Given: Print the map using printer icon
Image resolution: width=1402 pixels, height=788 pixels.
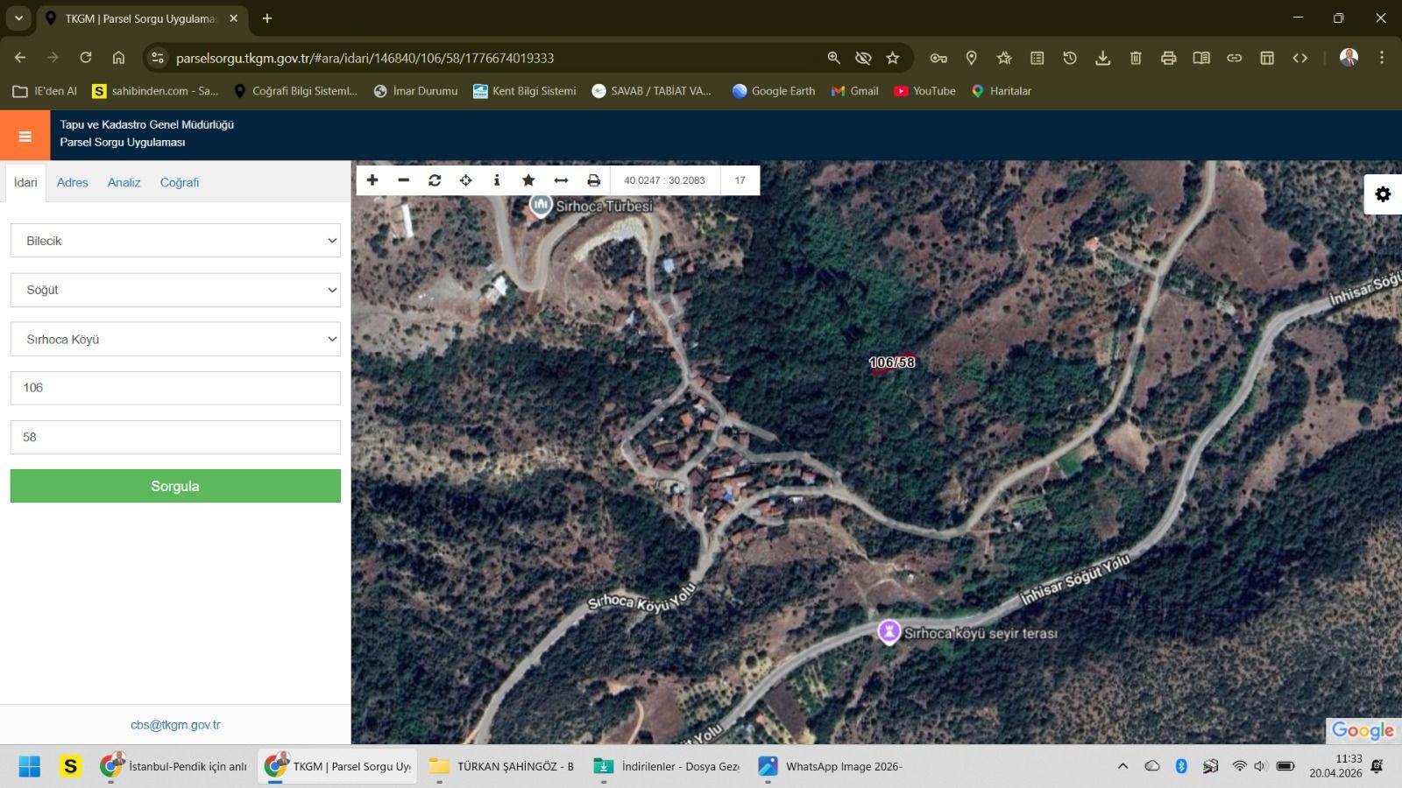Looking at the screenshot, I should [x=593, y=180].
